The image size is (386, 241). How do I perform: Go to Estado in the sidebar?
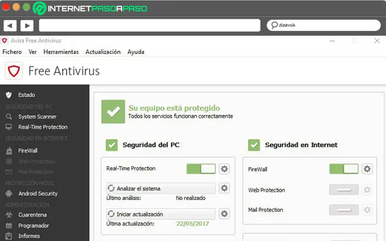(27, 95)
